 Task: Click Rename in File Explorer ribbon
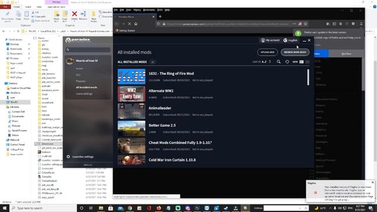(x=83, y=16)
